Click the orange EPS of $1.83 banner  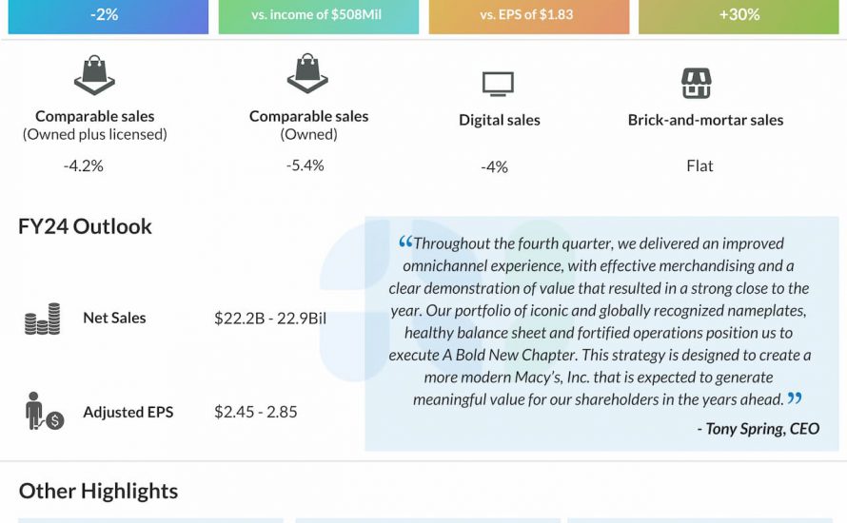(528, 16)
